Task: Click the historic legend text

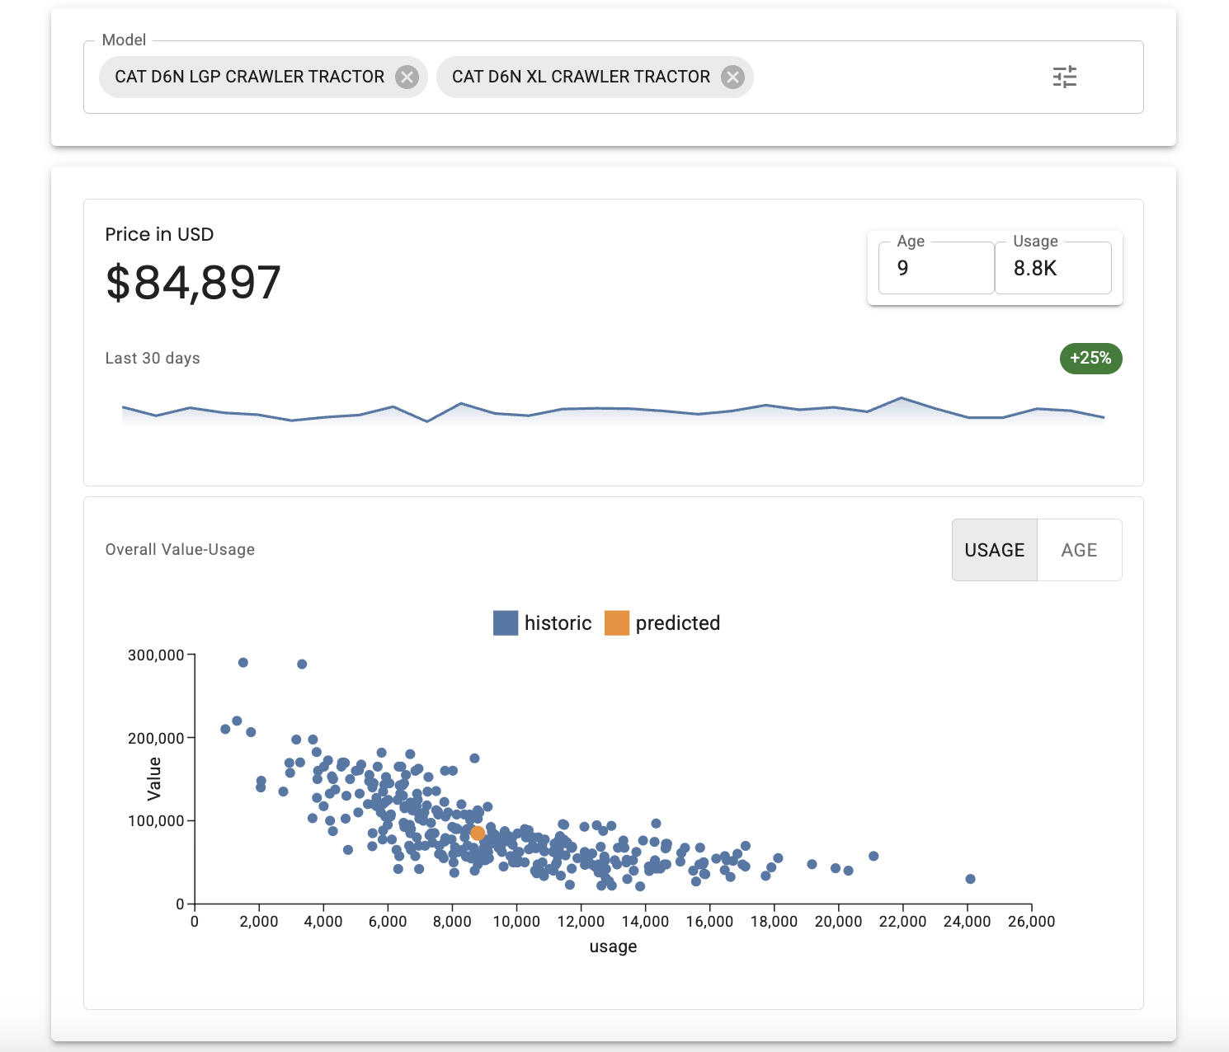Action: 558,623
